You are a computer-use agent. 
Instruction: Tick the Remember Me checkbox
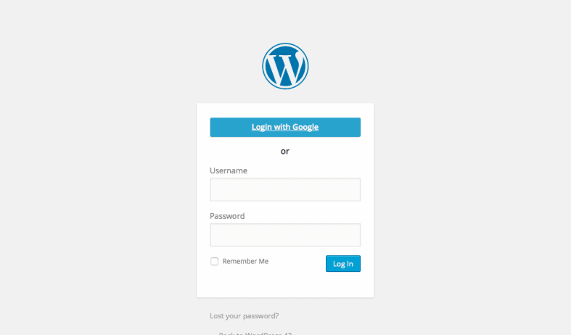tap(215, 262)
